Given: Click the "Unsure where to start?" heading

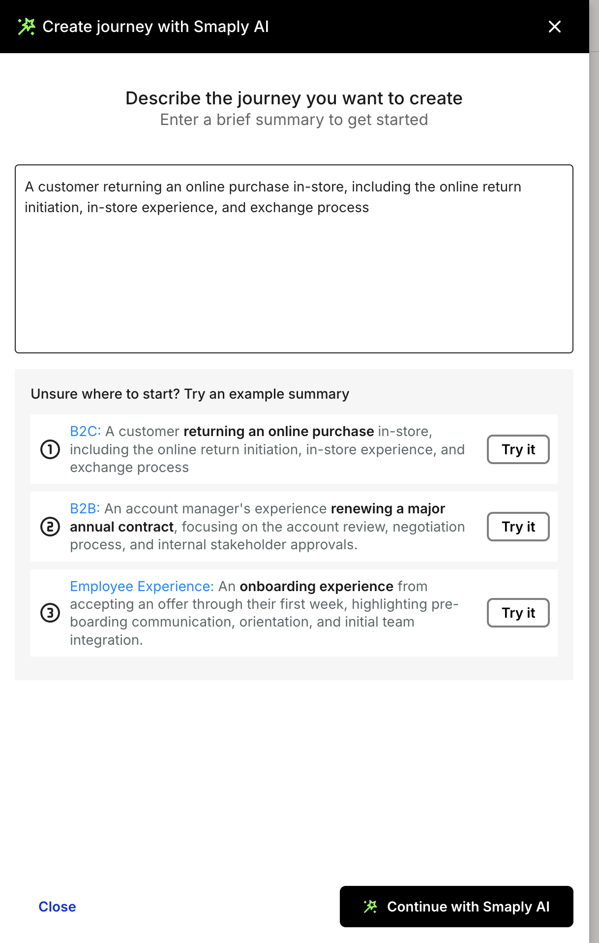Looking at the screenshot, I should click(x=190, y=394).
